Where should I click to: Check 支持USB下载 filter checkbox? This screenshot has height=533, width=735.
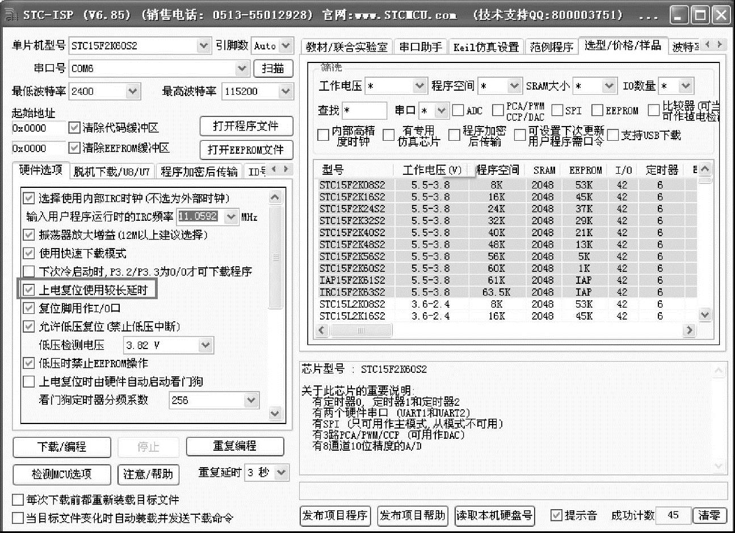pos(613,135)
